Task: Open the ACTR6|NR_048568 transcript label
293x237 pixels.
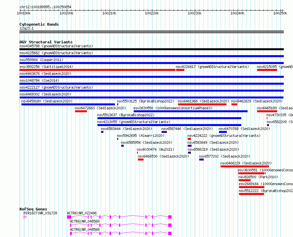Action: tap(85, 229)
